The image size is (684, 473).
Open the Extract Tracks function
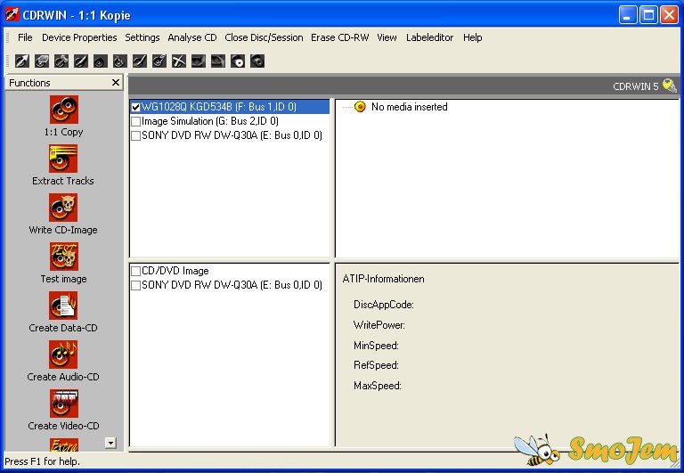(x=64, y=159)
